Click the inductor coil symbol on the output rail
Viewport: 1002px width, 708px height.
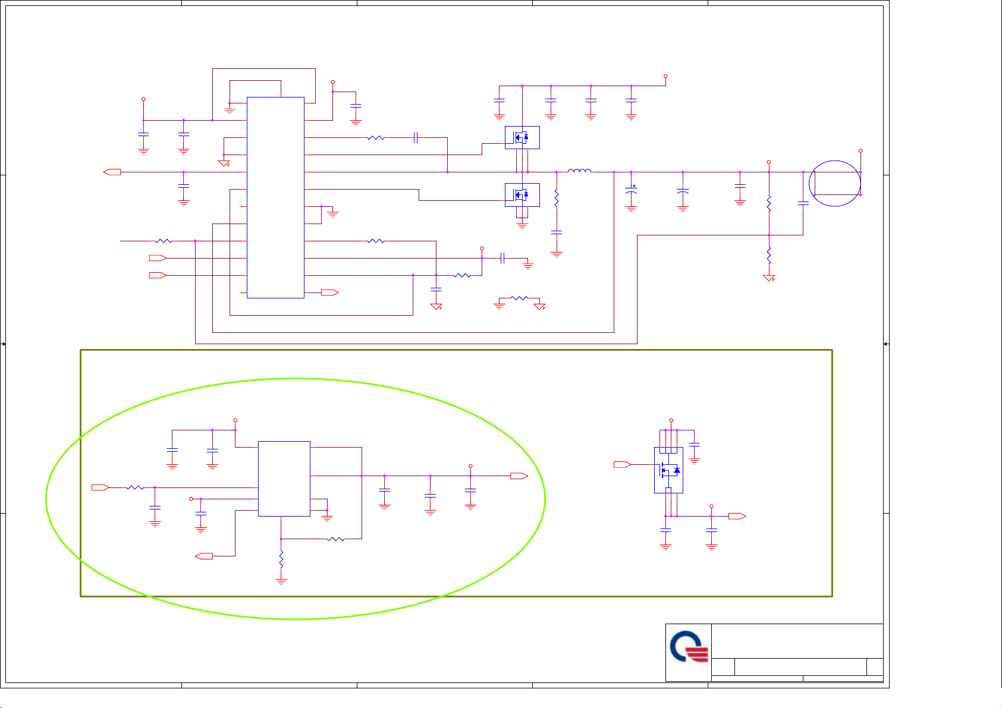tap(579, 171)
